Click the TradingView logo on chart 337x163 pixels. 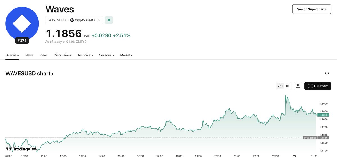pyautogui.click(x=22, y=149)
